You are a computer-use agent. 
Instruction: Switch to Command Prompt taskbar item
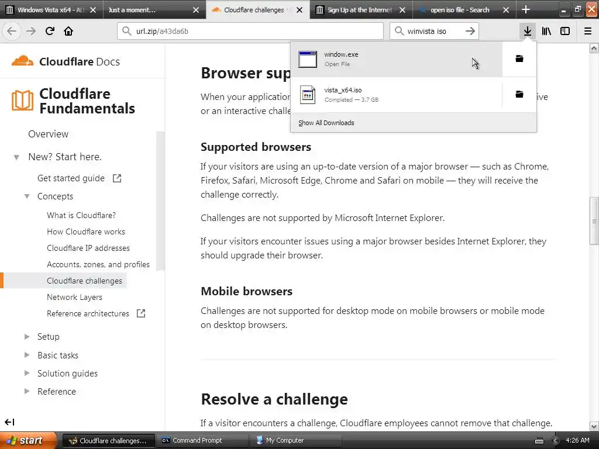coord(202,441)
